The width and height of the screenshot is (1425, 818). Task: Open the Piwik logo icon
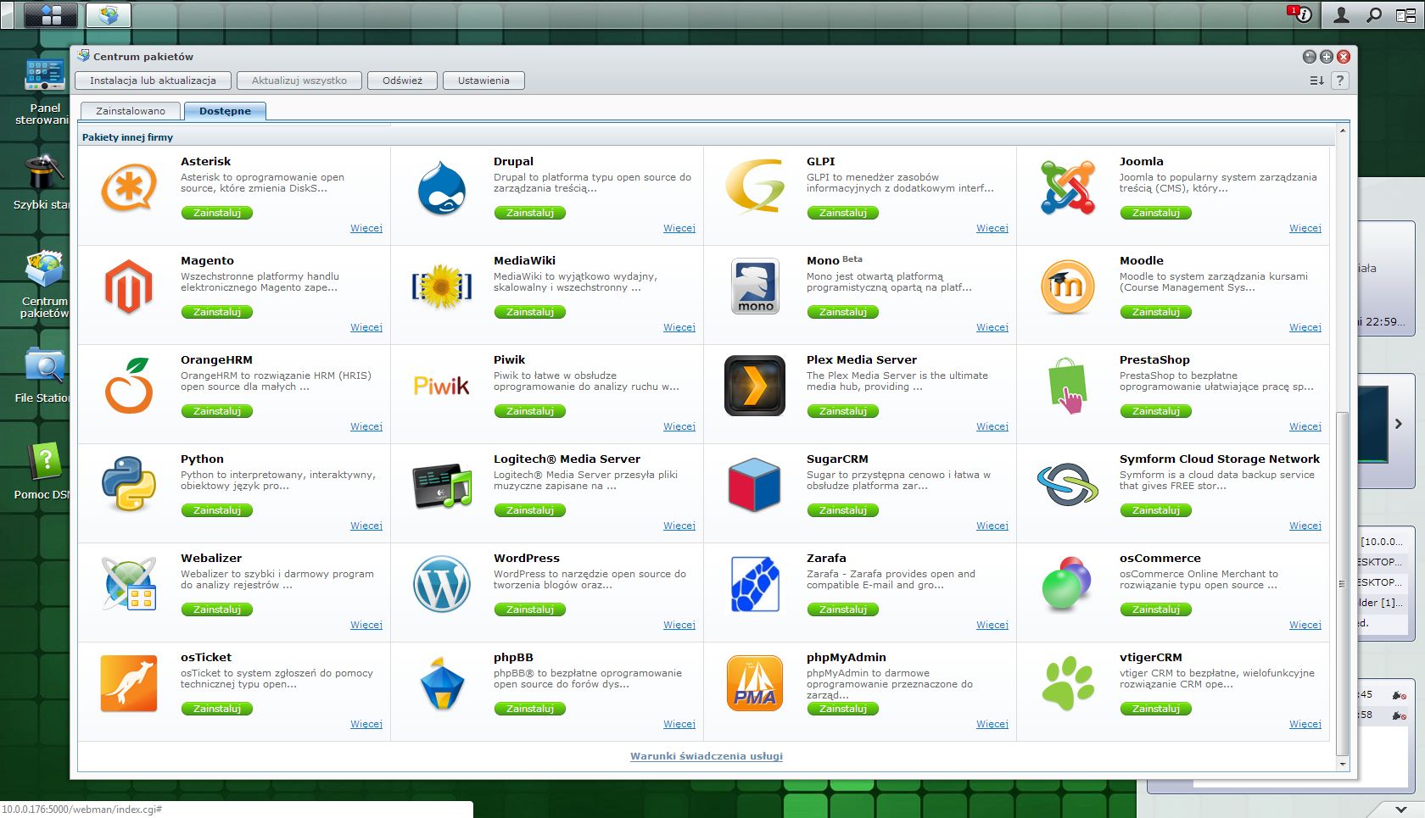click(x=442, y=386)
